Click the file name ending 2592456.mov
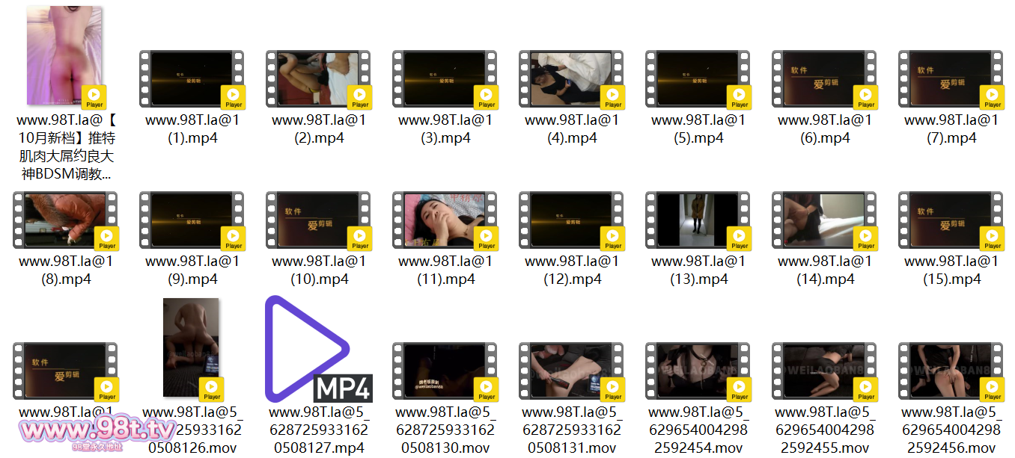This screenshot has width=1015, height=458. 951,430
